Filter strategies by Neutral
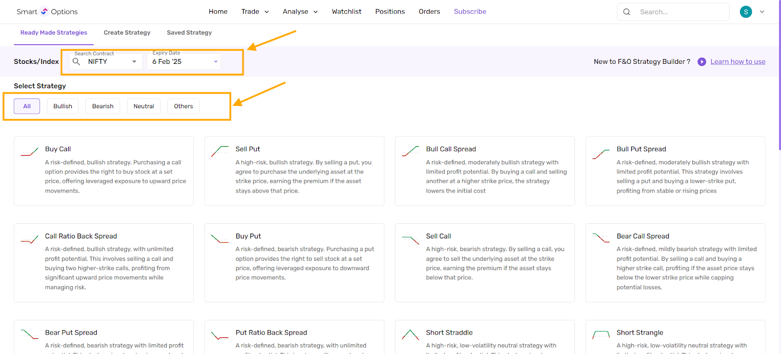This screenshot has width=781, height=354. coord(144,106)
